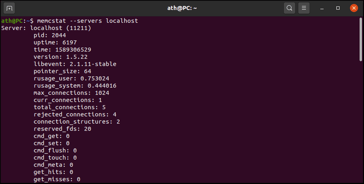The image size is (364, 184).
Task: Click the max_connections: 1024 line
Action: 71,92
